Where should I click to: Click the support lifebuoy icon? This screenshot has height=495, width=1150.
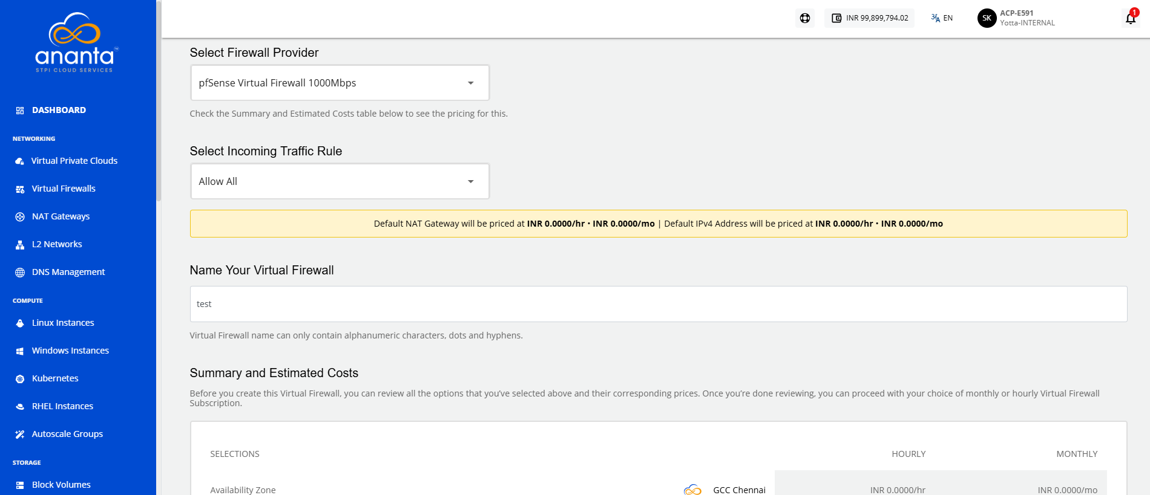tap(805, 18)
